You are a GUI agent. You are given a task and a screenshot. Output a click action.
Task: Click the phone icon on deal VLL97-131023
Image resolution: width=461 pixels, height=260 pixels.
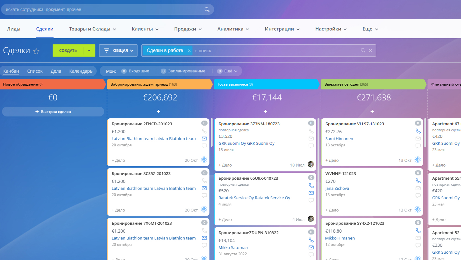[418, 131]
